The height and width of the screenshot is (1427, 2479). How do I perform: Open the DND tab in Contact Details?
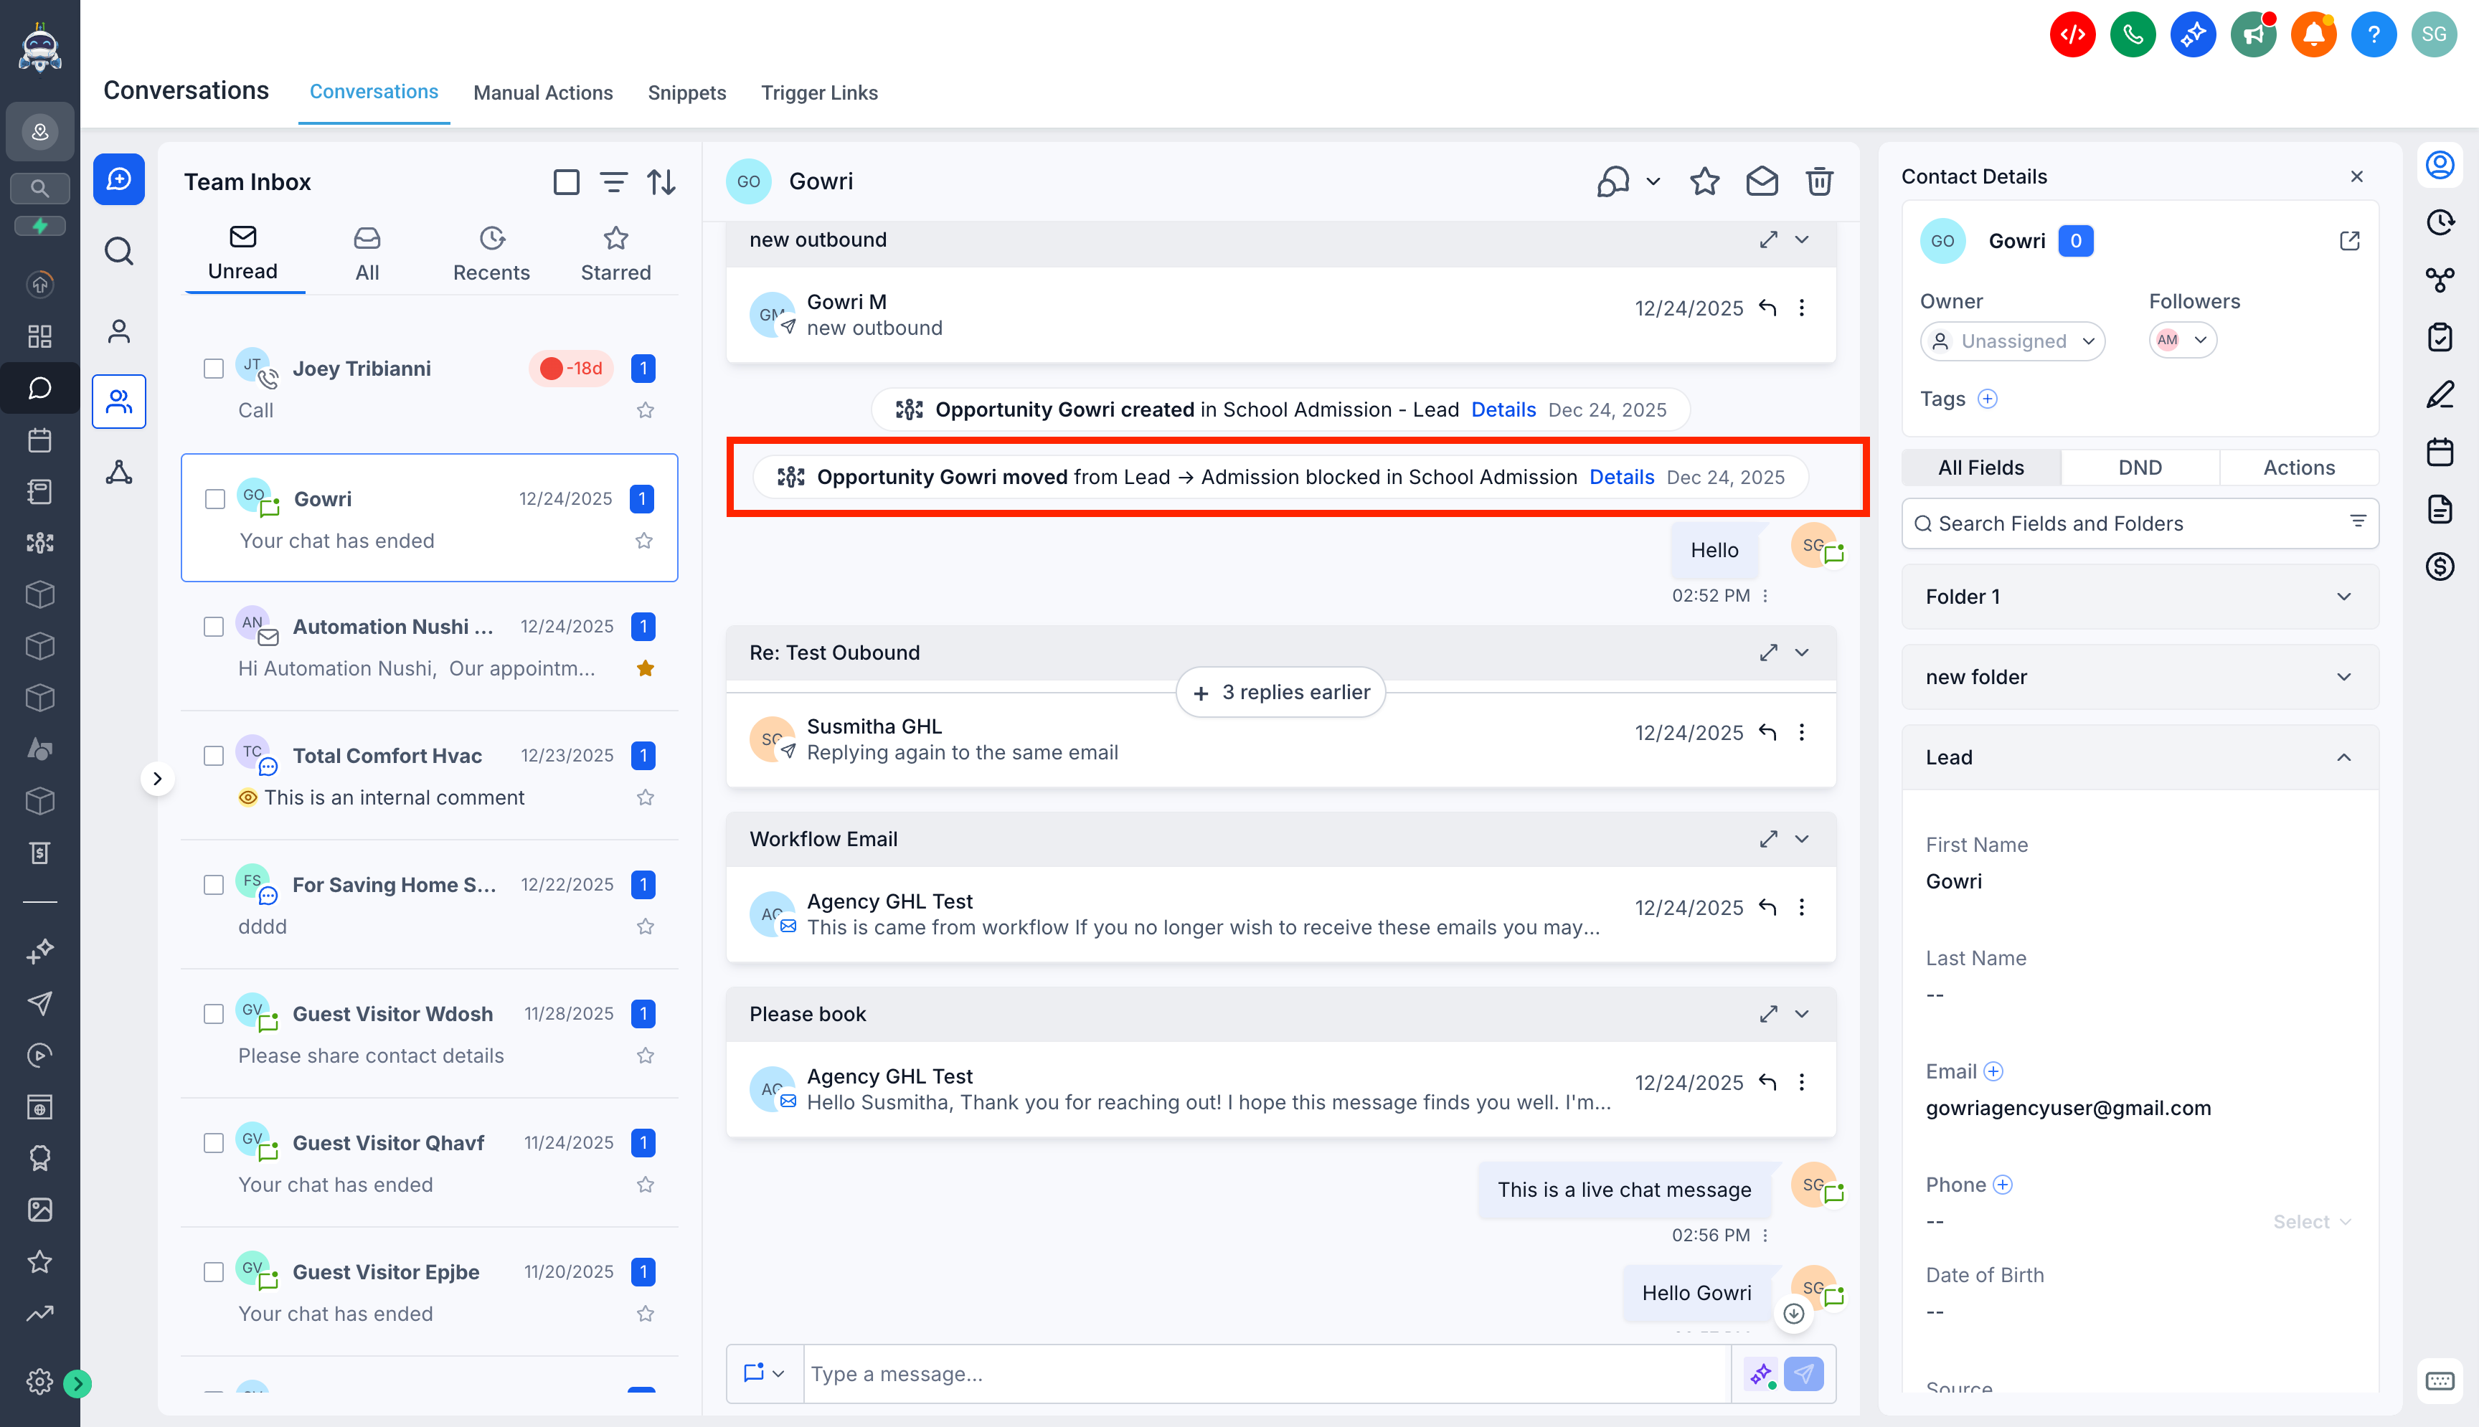2140,468
